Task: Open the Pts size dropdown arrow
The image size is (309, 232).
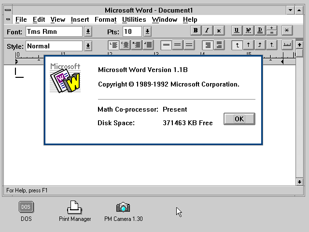Action: tap(147, 31)
